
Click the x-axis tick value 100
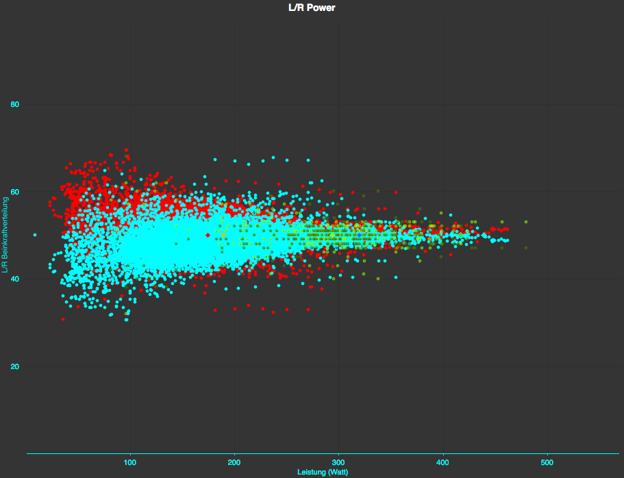[x=130, y=462]
